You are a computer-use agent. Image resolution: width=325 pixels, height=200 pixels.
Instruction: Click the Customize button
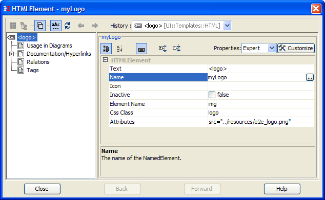point(296,48)
